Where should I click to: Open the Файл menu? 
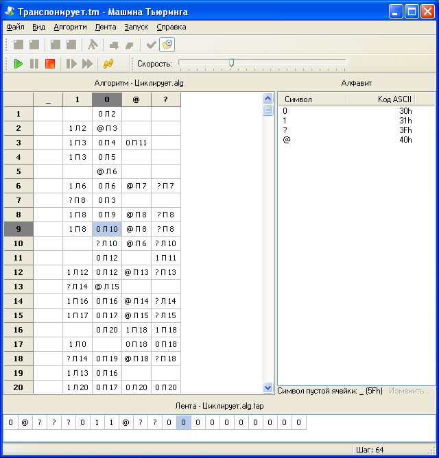(x=15, y=27)
